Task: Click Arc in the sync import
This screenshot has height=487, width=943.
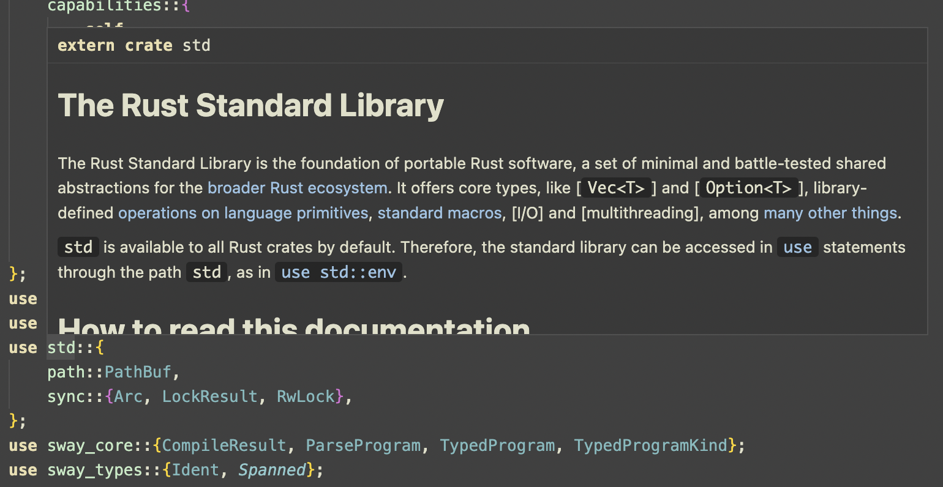Action: pos(128,396)
